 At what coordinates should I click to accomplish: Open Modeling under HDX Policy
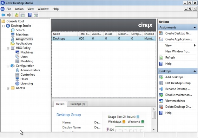click(27, 61)
